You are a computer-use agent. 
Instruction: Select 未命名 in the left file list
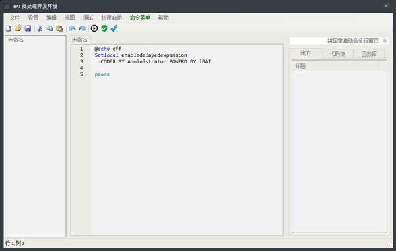coord(16,40)
